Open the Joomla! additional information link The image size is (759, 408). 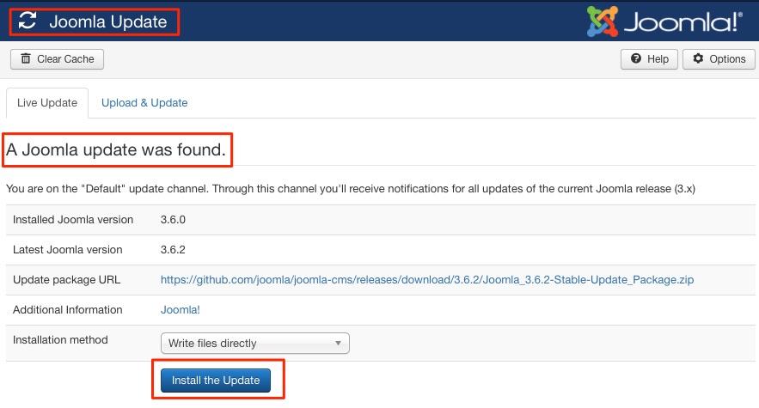point(180,310)
